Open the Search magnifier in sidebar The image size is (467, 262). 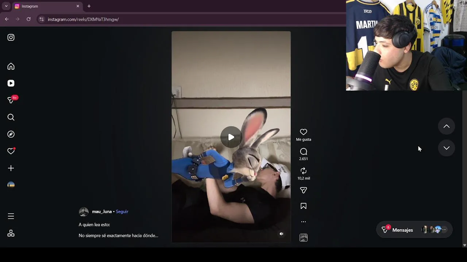[x=11, y=117]
